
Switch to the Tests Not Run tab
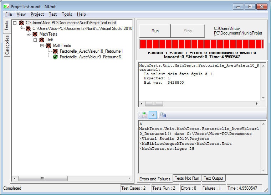(x=187, y=178)
